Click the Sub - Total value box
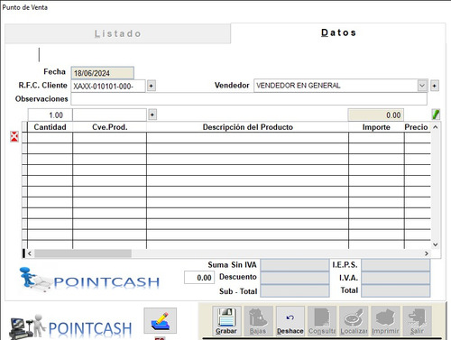This screenshot has width=451, height=340. 294,290
